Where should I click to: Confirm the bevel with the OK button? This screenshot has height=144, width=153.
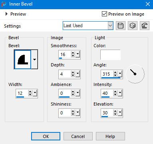(46, 136)
